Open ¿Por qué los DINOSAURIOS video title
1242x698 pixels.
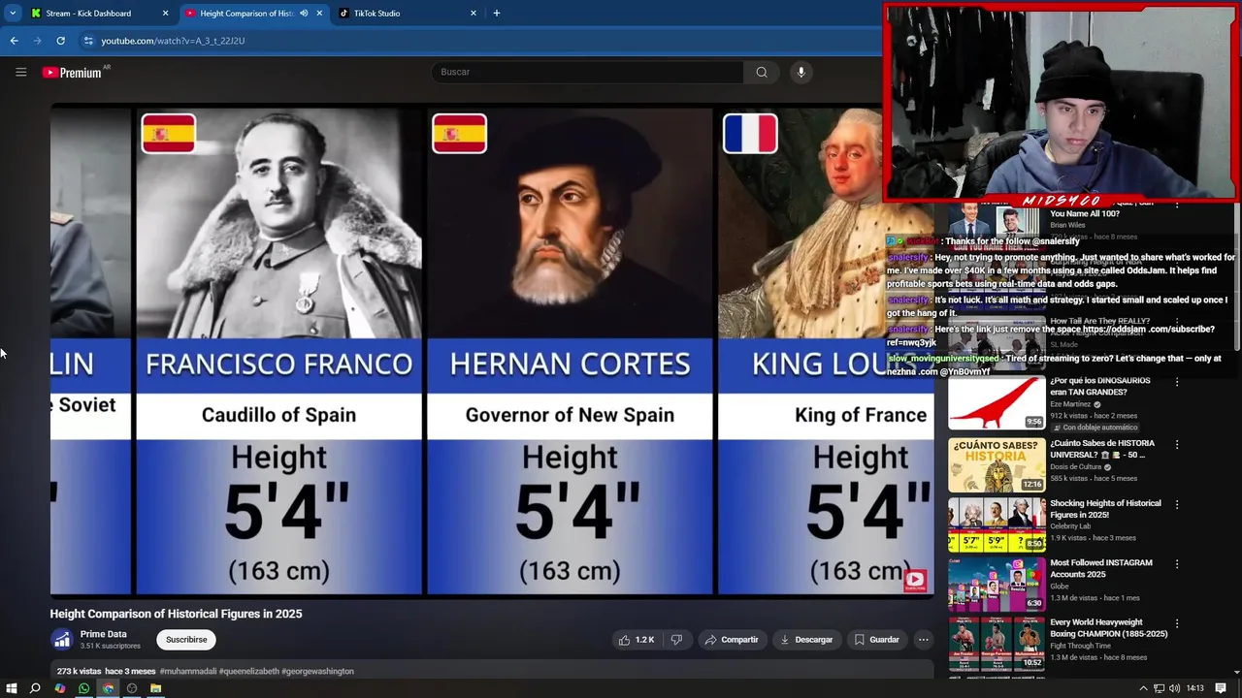coord(1099,386)
